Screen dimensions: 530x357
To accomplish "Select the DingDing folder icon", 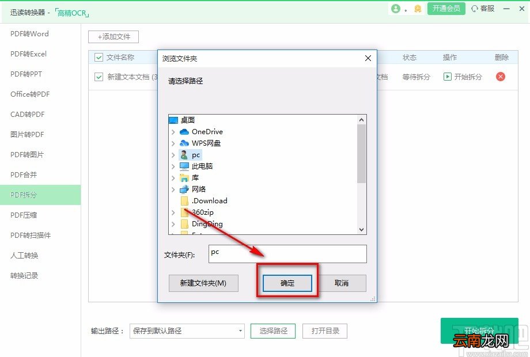I will (x=184, y=224).
